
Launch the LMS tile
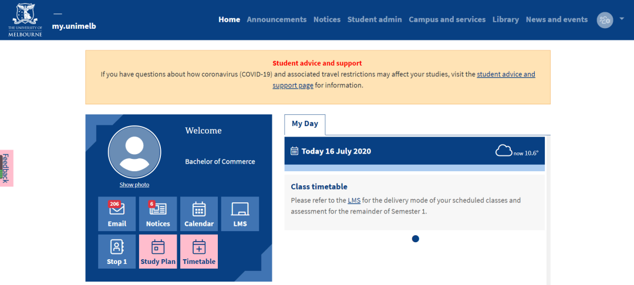coord(240,213)
